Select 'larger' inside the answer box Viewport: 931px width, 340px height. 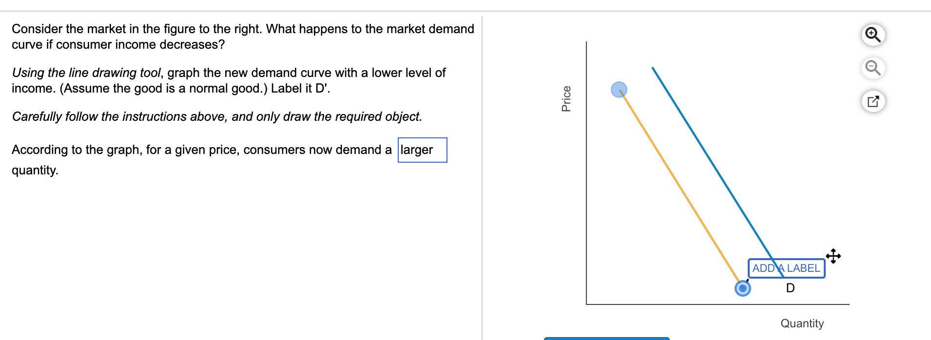415,150
